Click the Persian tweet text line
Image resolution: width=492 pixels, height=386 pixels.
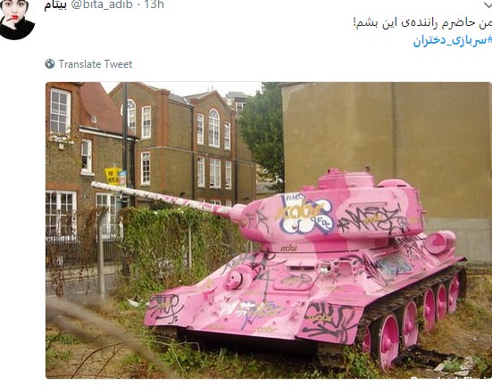click(422, 22)
